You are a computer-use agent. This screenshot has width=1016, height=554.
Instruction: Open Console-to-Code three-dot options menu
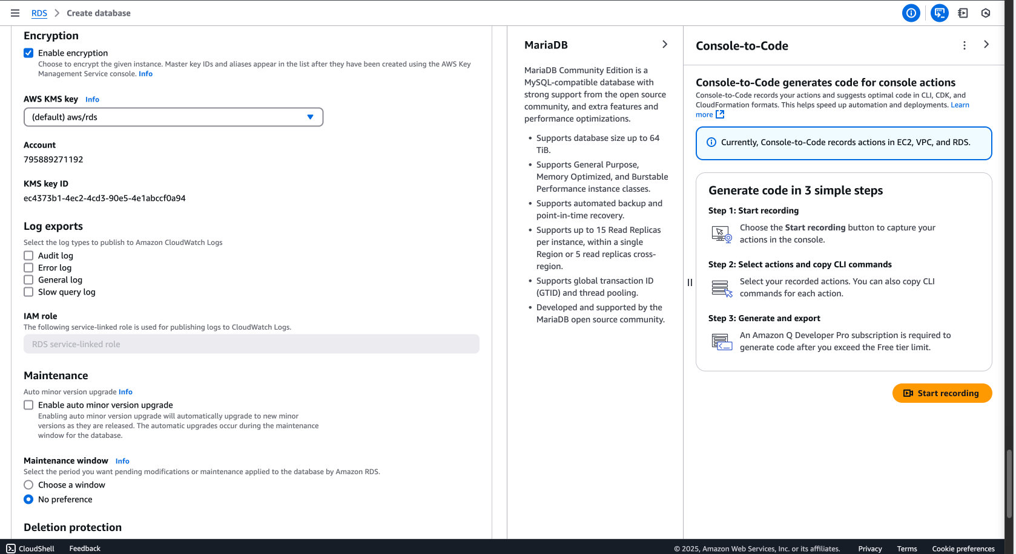pyautogui.click(x=965, y=45)
